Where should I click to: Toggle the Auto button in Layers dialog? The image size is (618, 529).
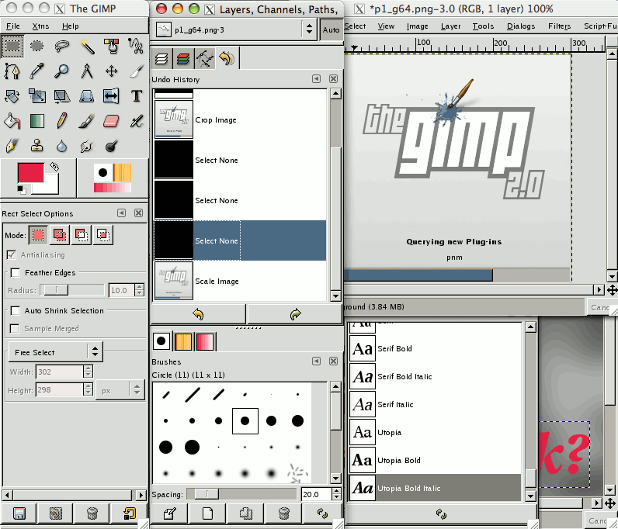[x=331, y=30]
